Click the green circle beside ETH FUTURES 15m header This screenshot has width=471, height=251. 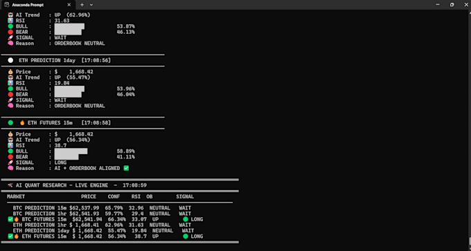pos(10,122)
